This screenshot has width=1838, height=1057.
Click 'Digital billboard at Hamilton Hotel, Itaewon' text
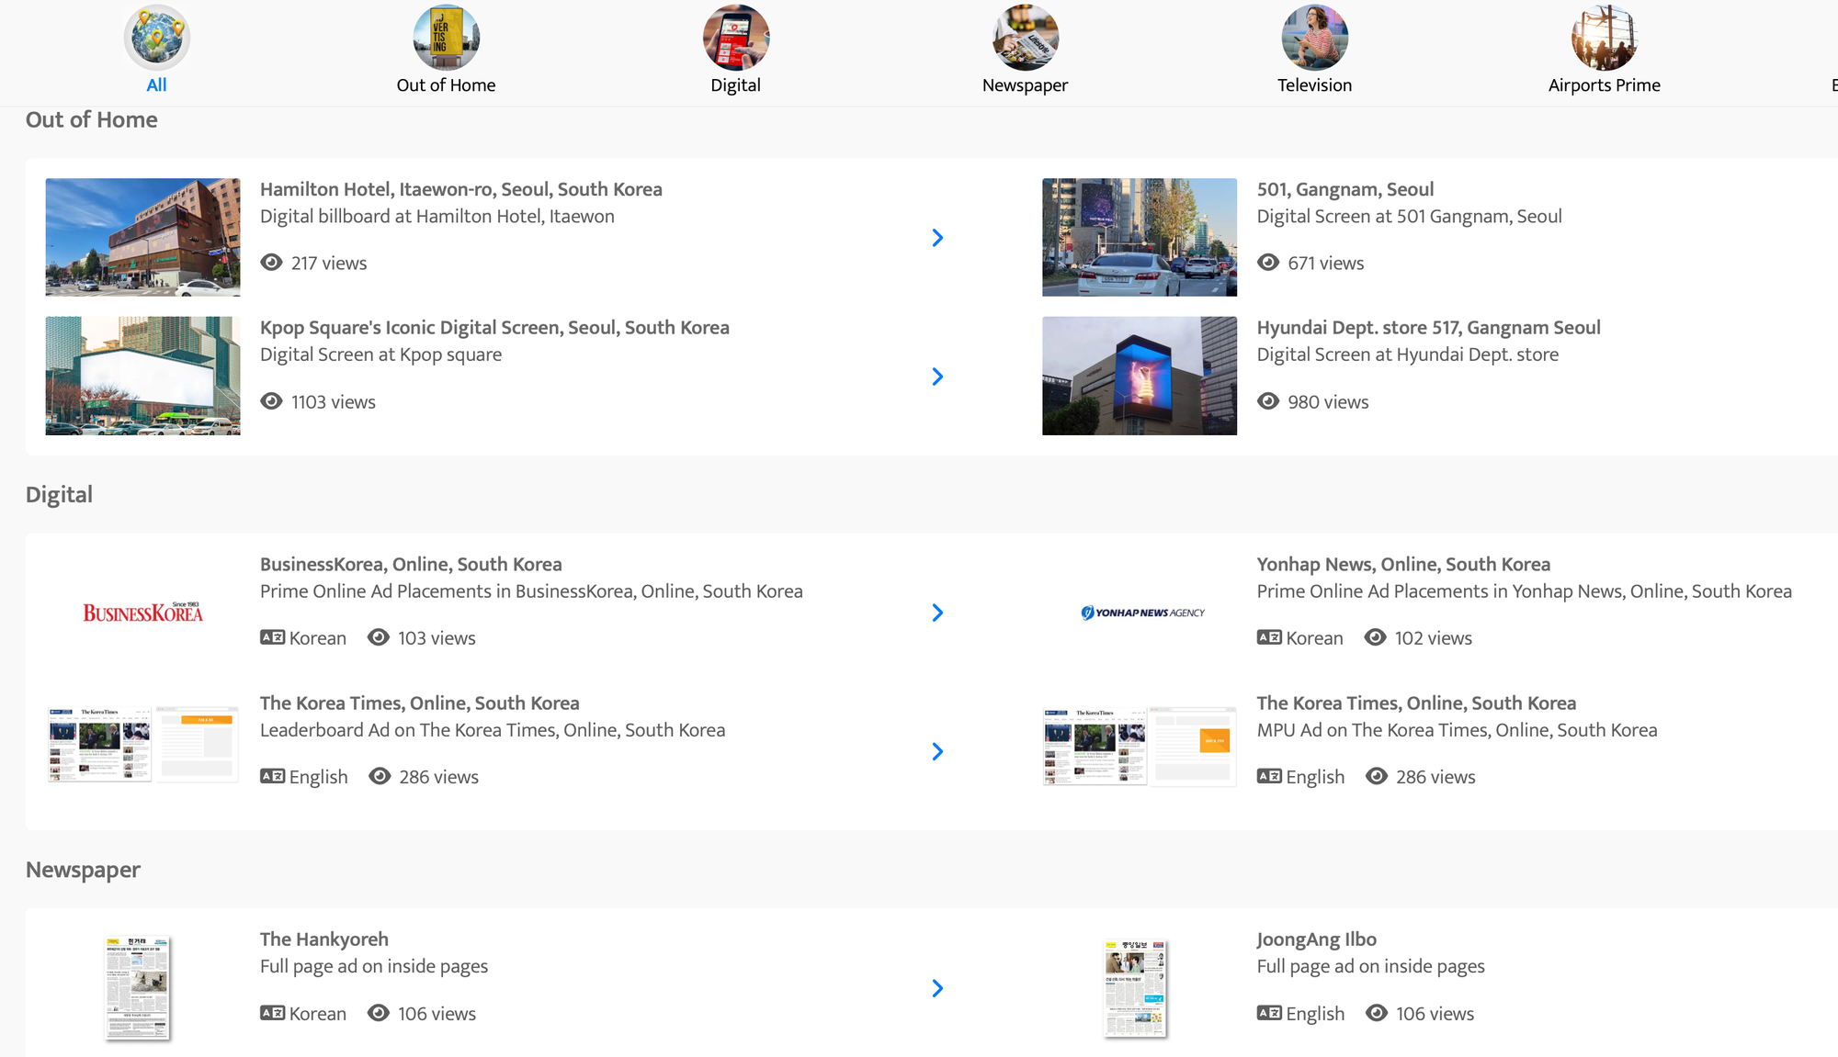click(x=437, y=217)
